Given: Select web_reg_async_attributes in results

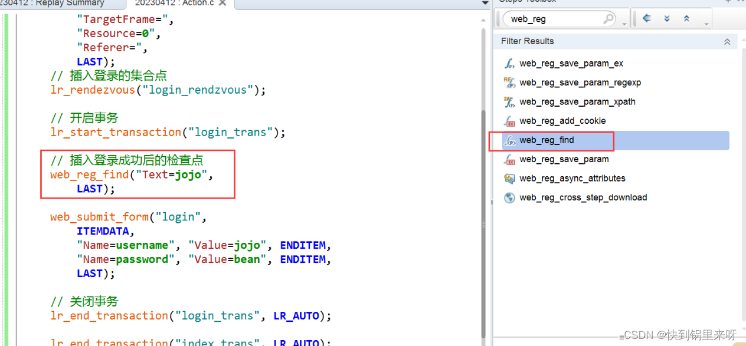Looking at the screenshot, I should 572,179.
